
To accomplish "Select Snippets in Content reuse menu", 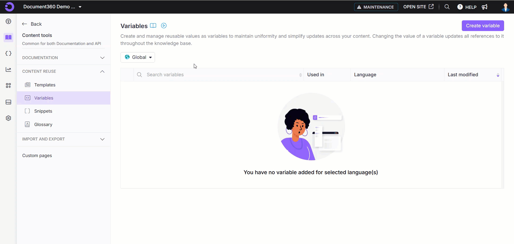I will tap(64, 111).
